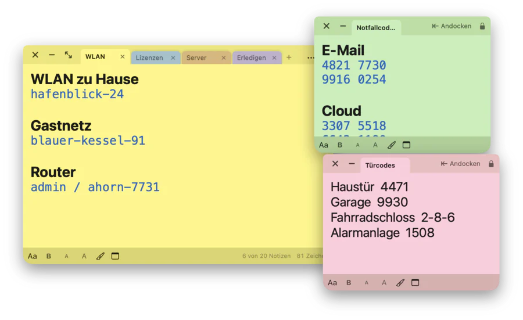Screen dimensions: 523x320
Task: Click the admin / ahorn-7731 router line
Action: point(95,187)
